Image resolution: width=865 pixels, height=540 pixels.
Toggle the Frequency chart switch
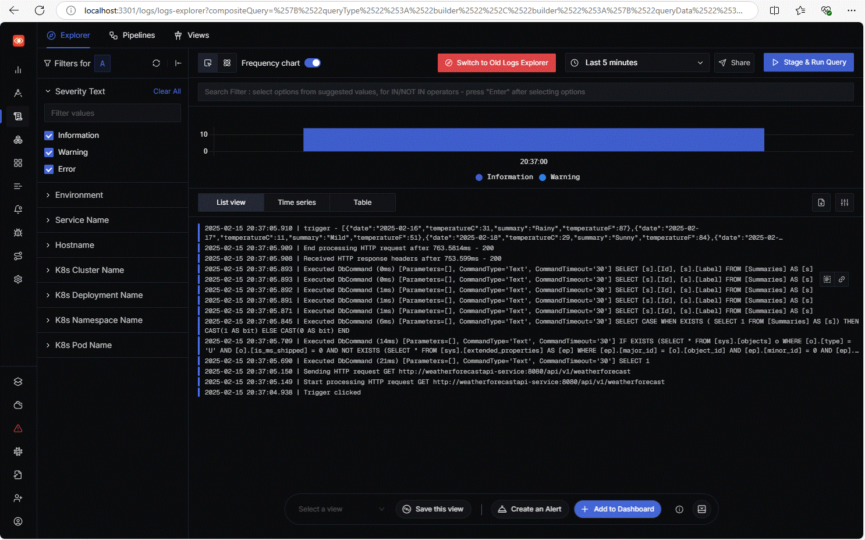(x=313, y=63)
